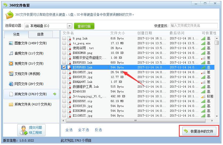Switch to the 目录 tab
The width and height of the screenshot is (223, 145).
tap(41, 34)
